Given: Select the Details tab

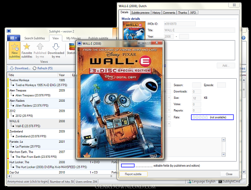Looking at the screenshot, I should [124, 12].
